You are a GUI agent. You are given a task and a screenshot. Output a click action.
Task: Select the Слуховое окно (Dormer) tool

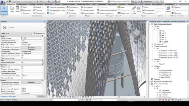click(148, 13)
